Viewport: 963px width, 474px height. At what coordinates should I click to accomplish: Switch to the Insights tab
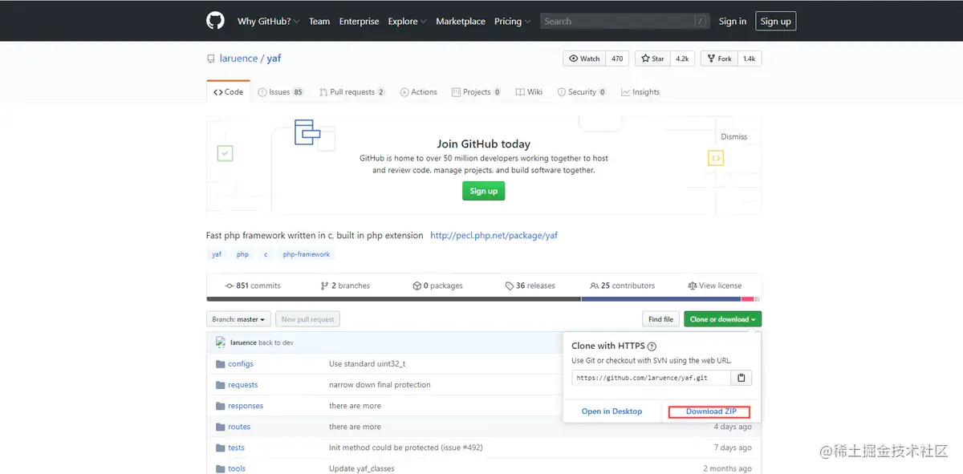(640, 92)
